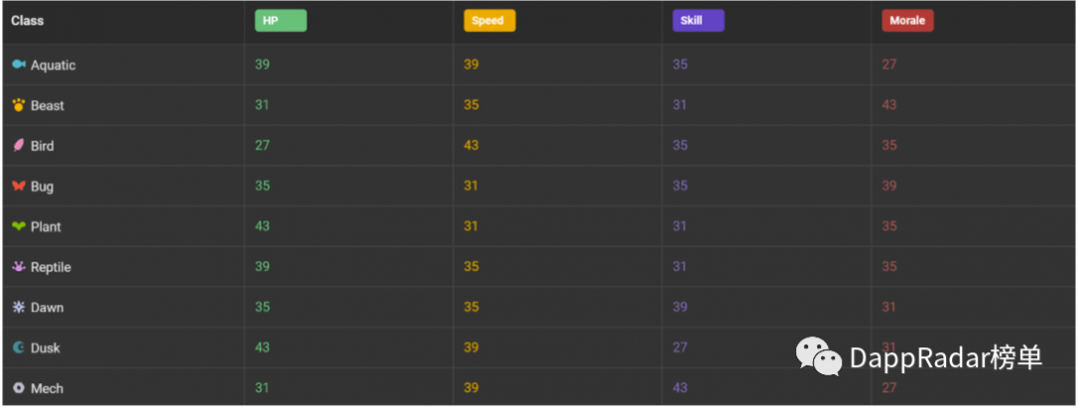The image size is (1079, 409).
Task: Click the Dusk moon icon
Action: pyautogui.click(x=19, y=348)
